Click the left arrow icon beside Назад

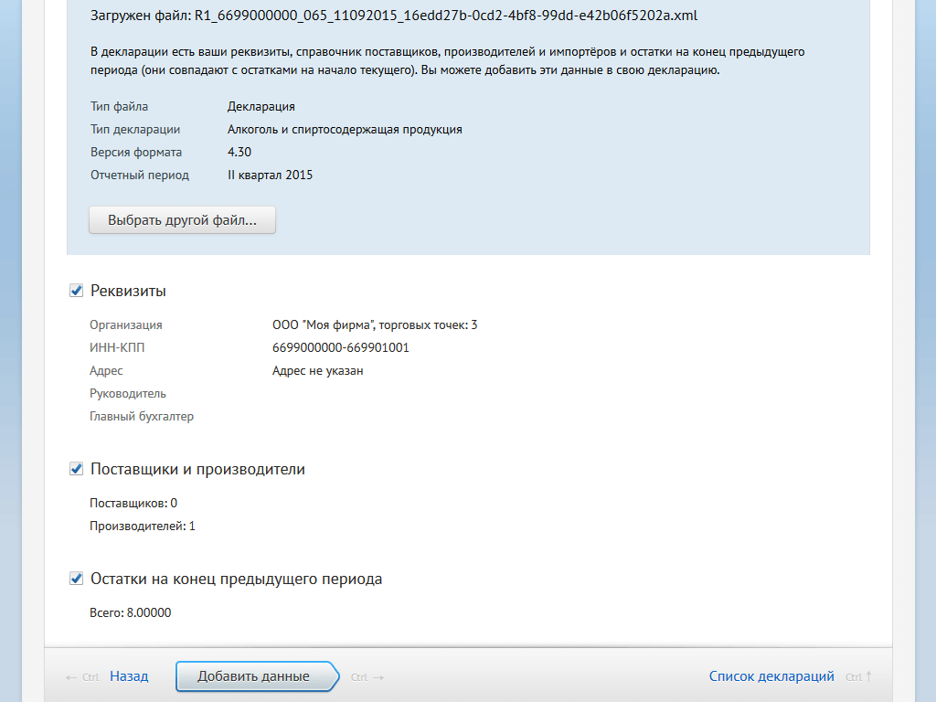(x=71, y=677)
